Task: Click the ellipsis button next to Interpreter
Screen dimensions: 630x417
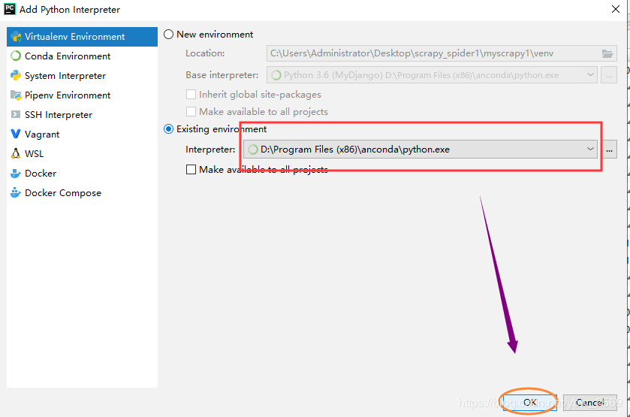Action: point(609,150)
